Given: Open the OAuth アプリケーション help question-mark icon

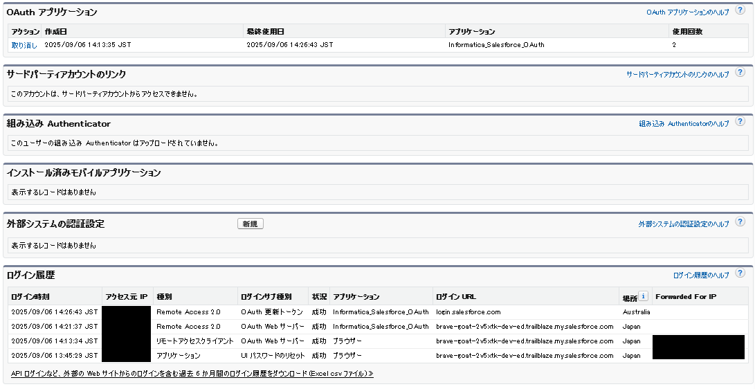Looking at the screenshot, I should click(740, 10).
